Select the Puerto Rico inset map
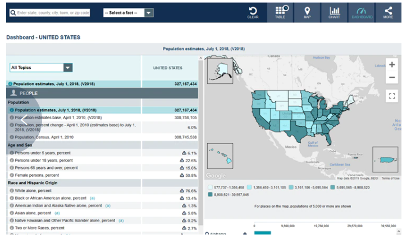The image size is (411, 244). tap(385, 160)
